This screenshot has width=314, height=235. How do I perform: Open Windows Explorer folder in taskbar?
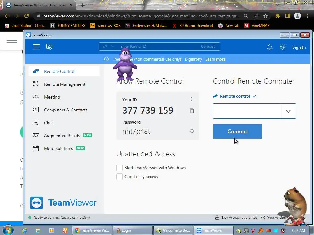tap(38, 230)
